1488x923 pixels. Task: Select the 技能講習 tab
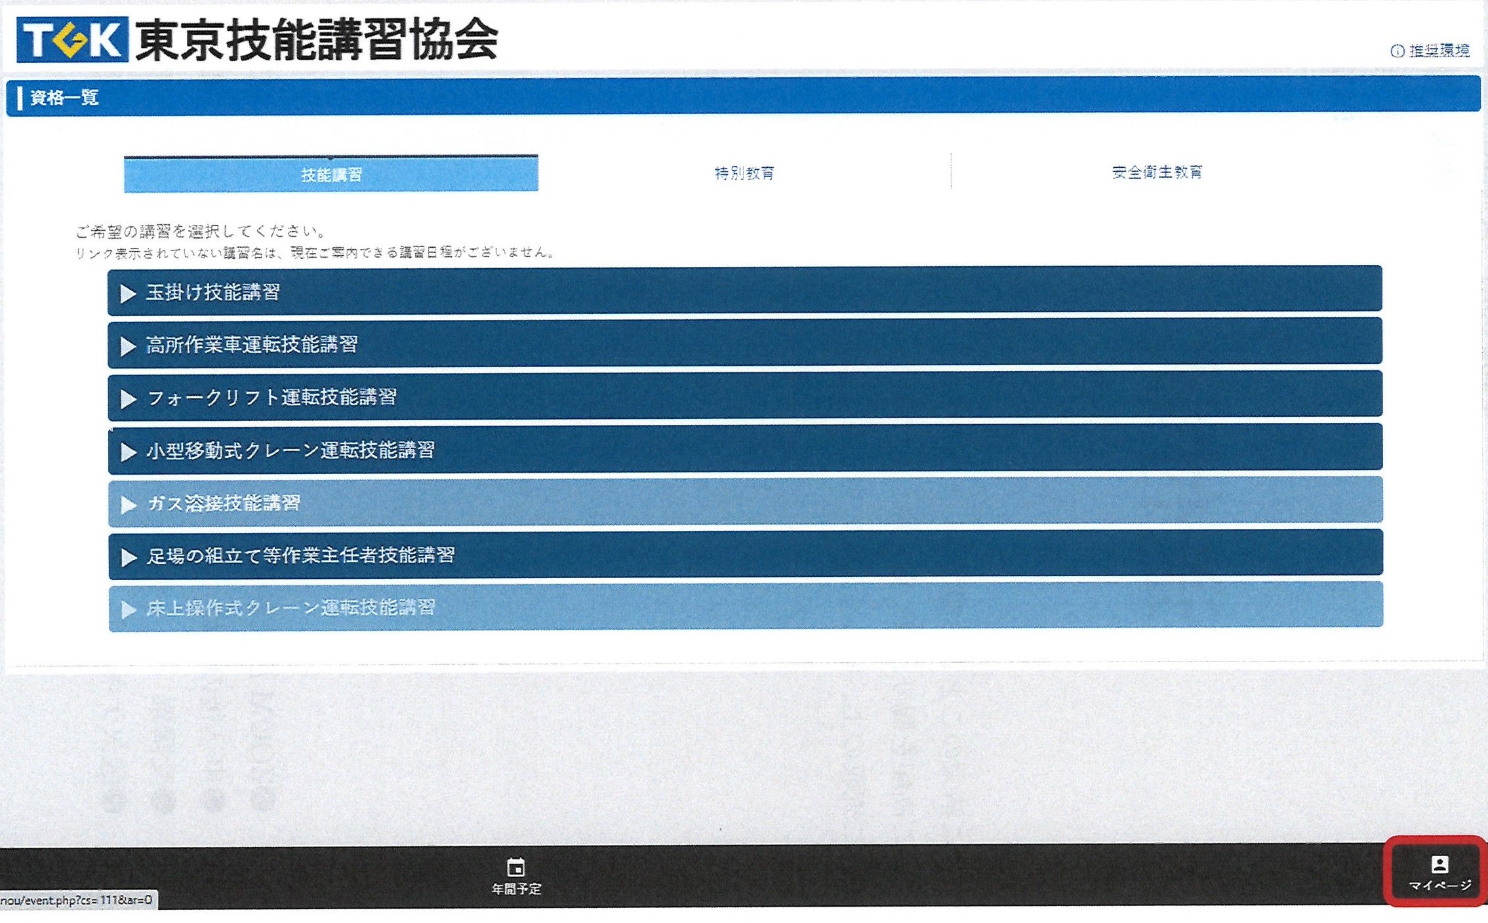click(x=331, y=174)
